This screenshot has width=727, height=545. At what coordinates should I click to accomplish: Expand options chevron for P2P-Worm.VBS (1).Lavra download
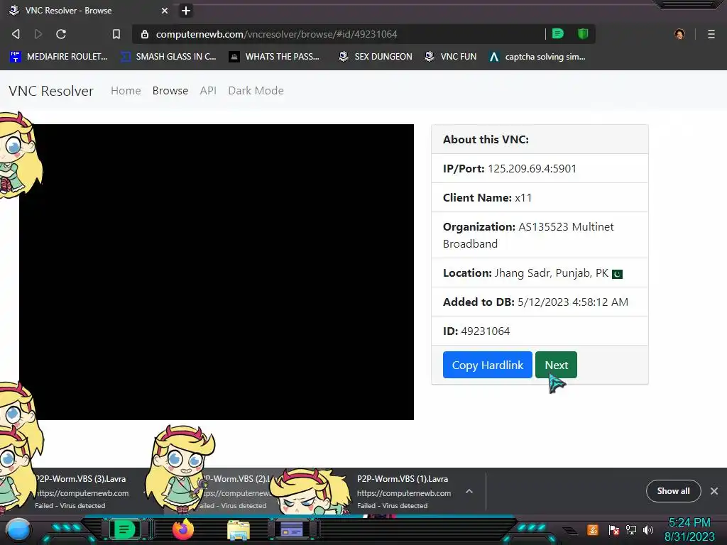(x=469, y=491)
